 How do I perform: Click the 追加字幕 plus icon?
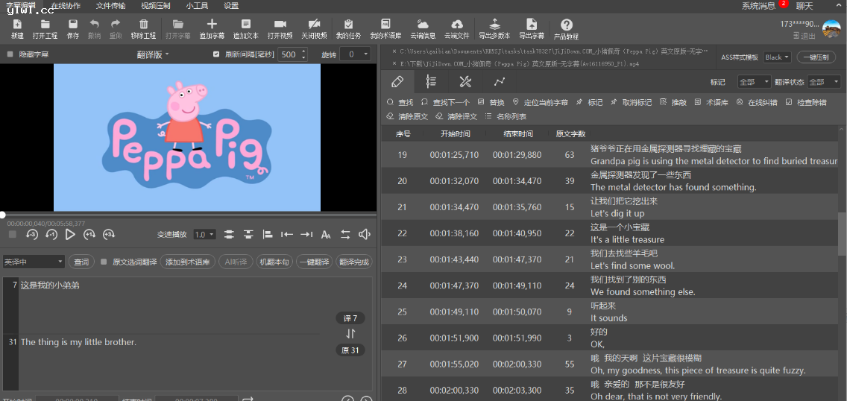[x=212, y=25]
